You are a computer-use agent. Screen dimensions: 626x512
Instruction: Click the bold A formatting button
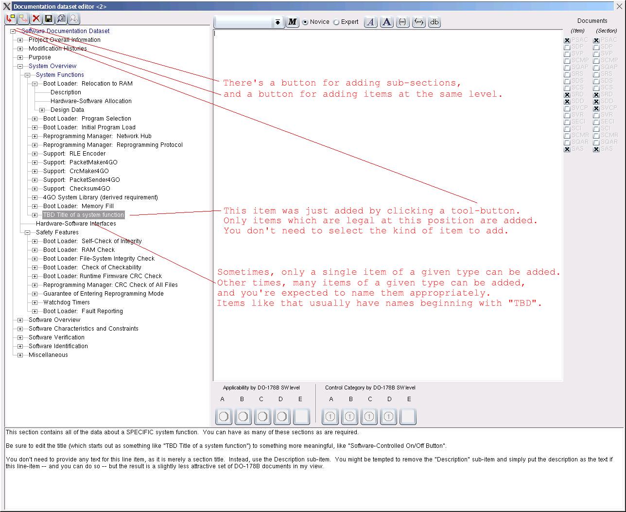tap(387, 22)
